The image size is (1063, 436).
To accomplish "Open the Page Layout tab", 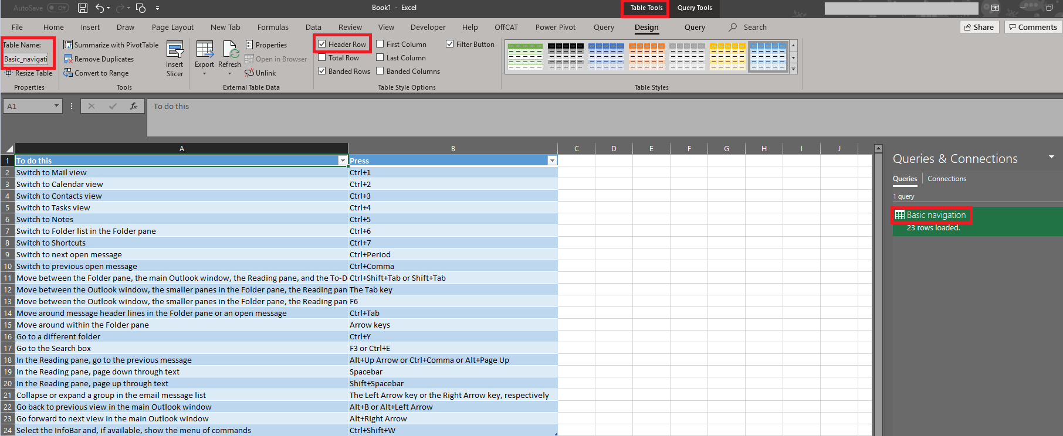I will 172,27.
